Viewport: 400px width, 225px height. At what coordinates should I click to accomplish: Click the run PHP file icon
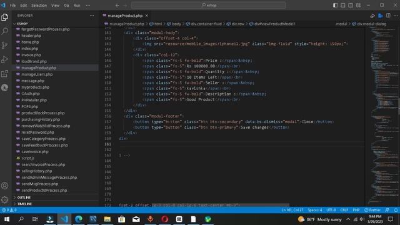[372, 16]
